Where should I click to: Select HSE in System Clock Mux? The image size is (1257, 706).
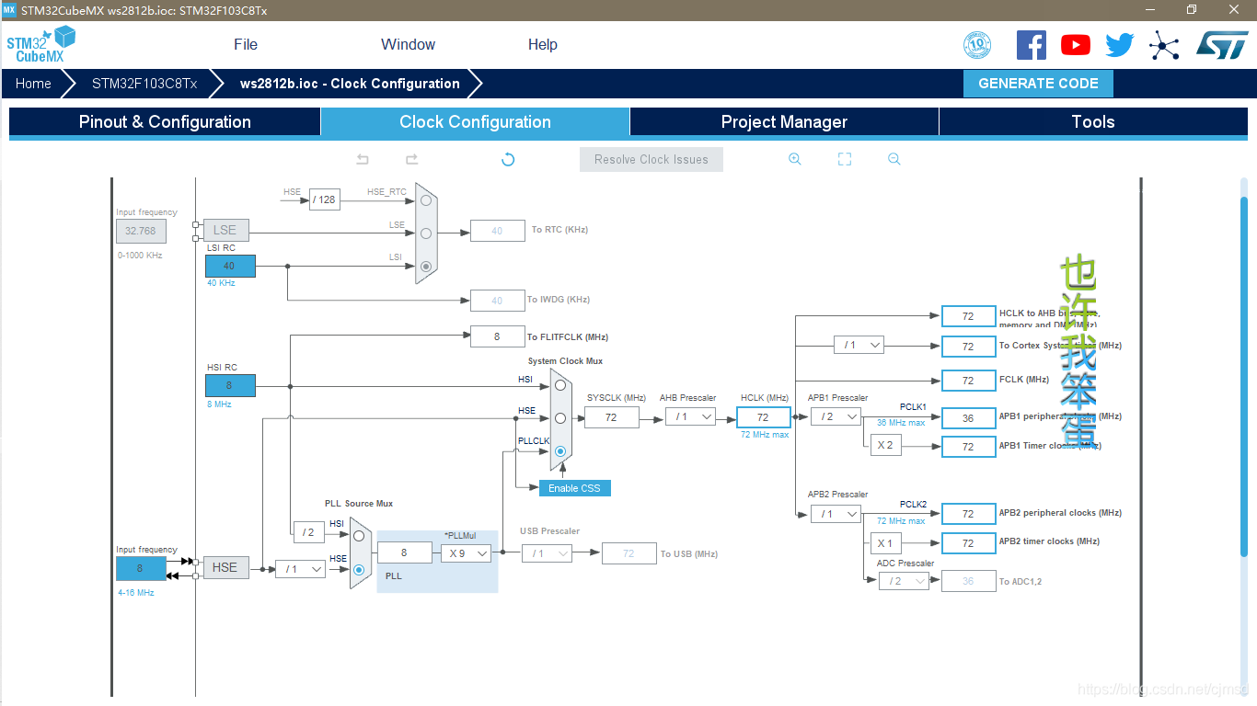click(x=559, y=418)
